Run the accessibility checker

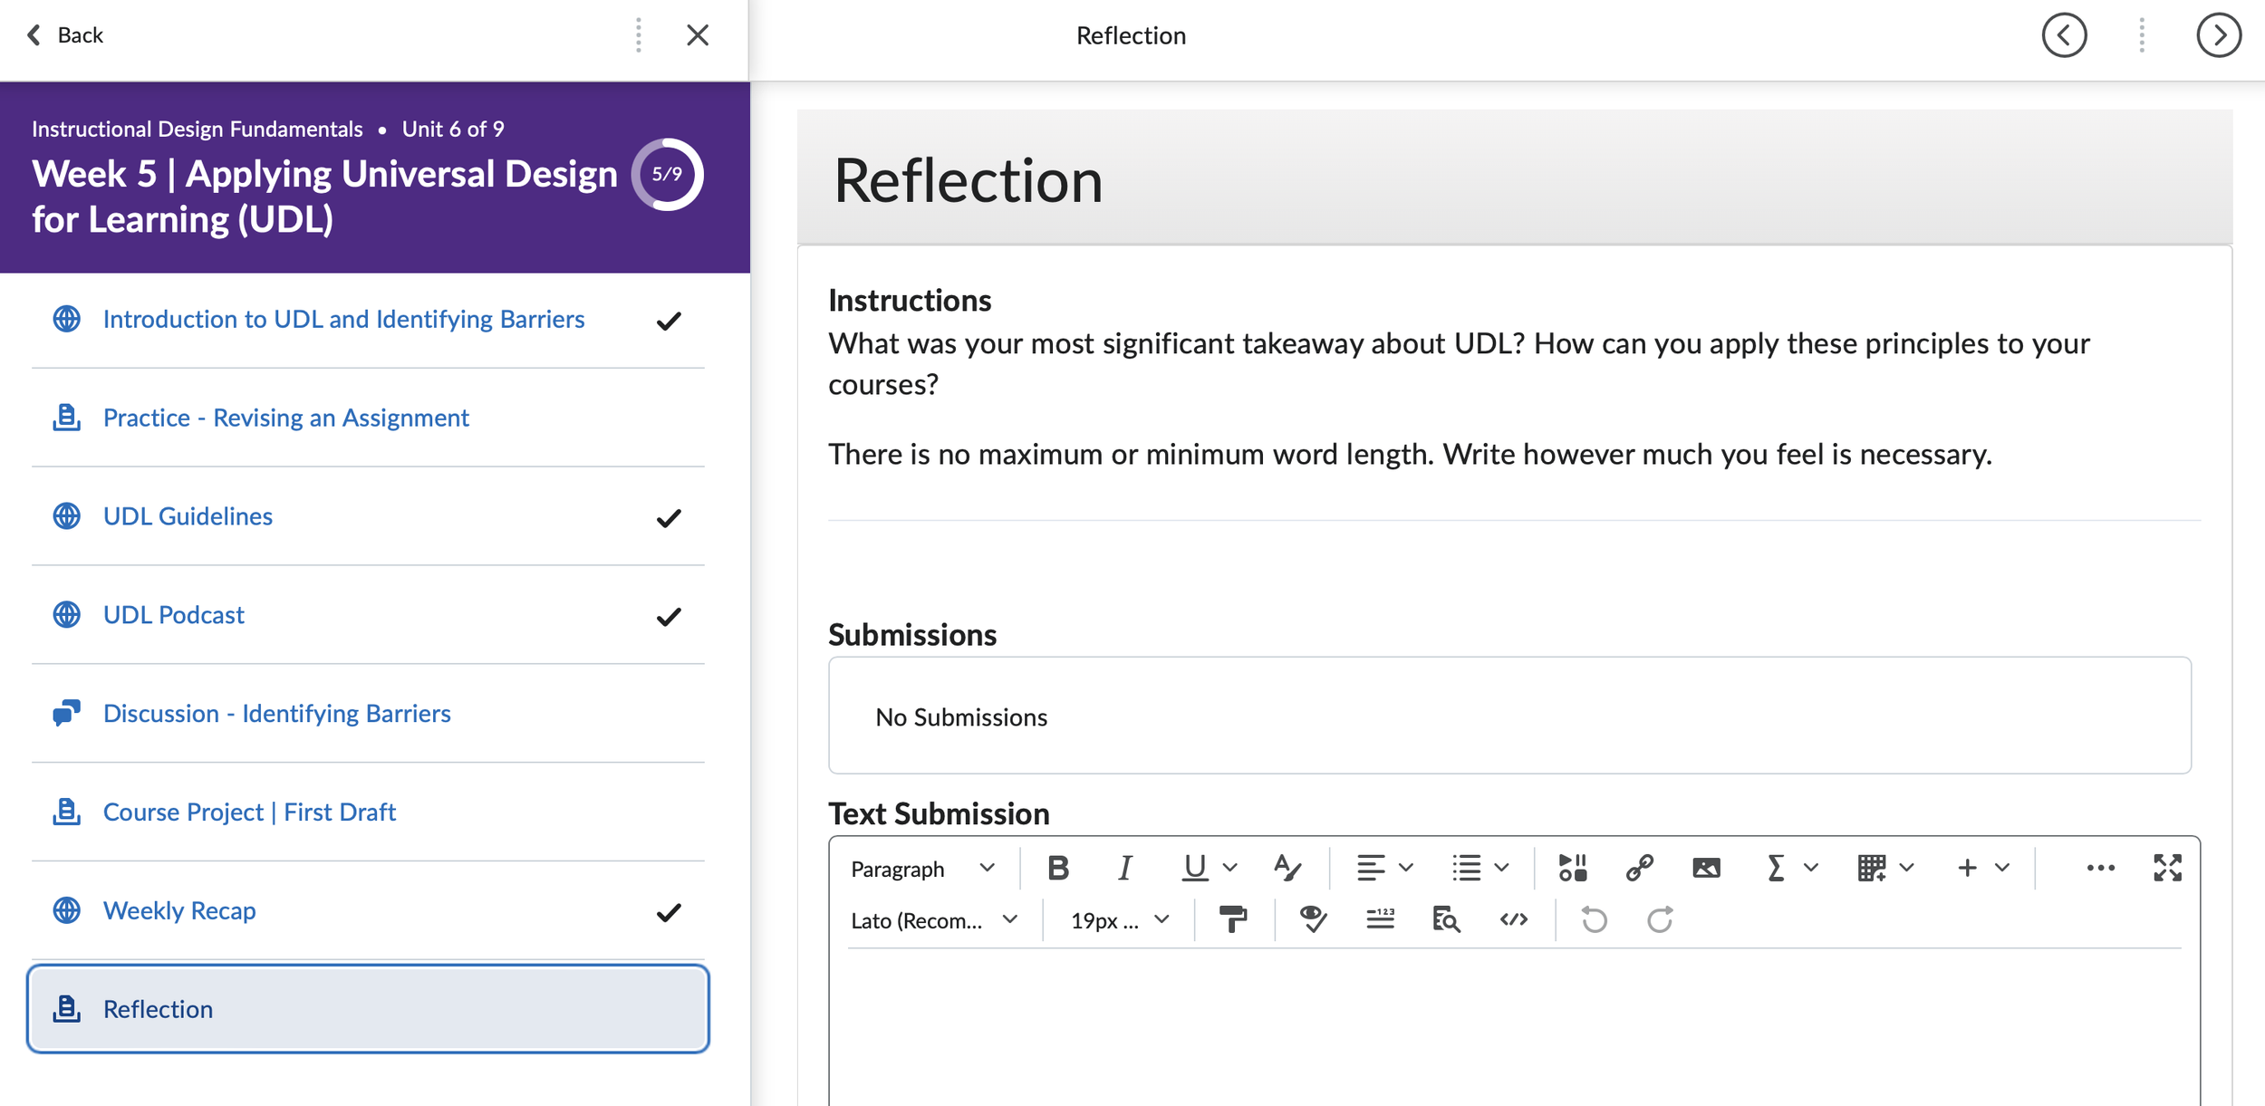1313,919
